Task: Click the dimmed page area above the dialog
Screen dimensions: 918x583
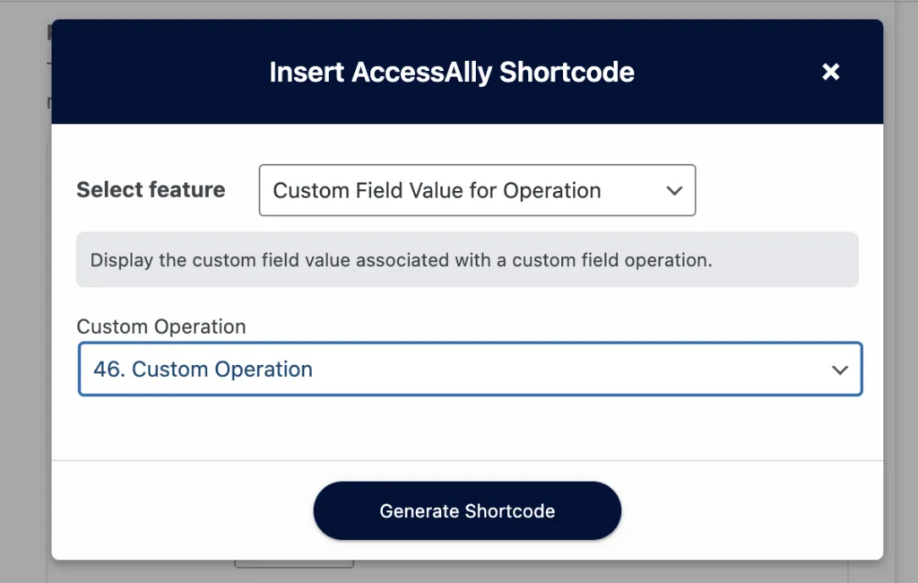Action: [466, 9]
